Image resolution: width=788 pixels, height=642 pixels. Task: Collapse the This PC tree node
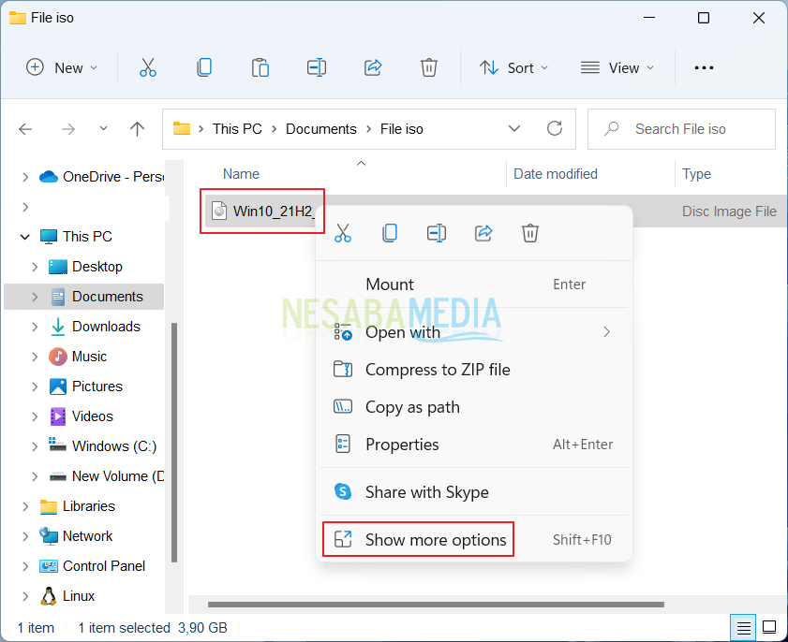point(25,237)
